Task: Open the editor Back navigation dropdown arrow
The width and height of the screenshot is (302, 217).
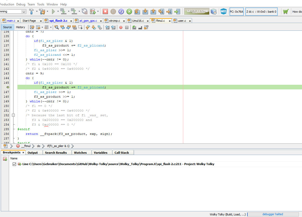Action: tap(42, 27)
